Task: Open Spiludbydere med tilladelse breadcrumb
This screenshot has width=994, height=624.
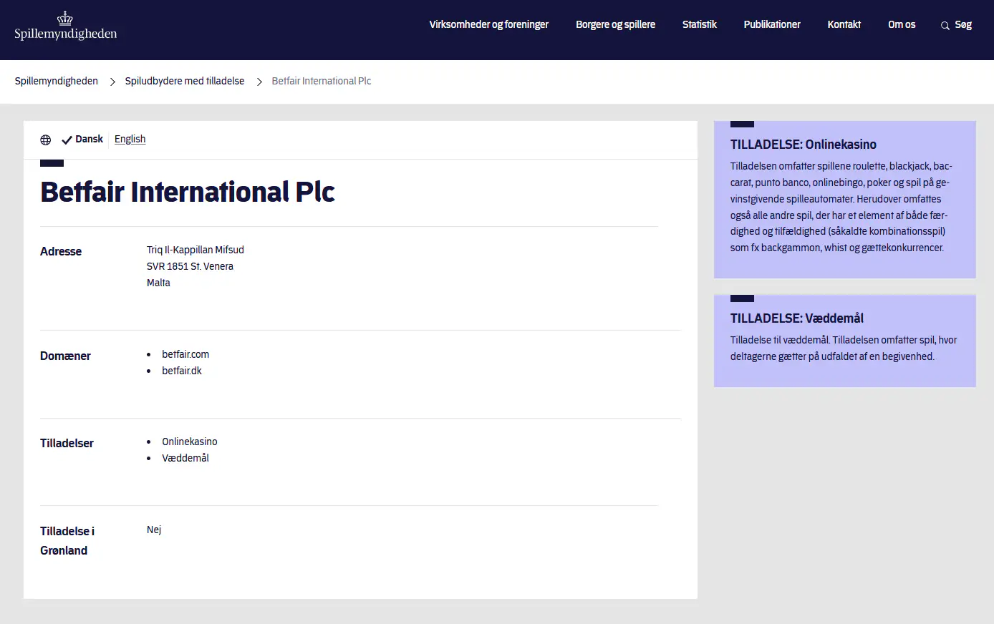Action: click(185, 81)
